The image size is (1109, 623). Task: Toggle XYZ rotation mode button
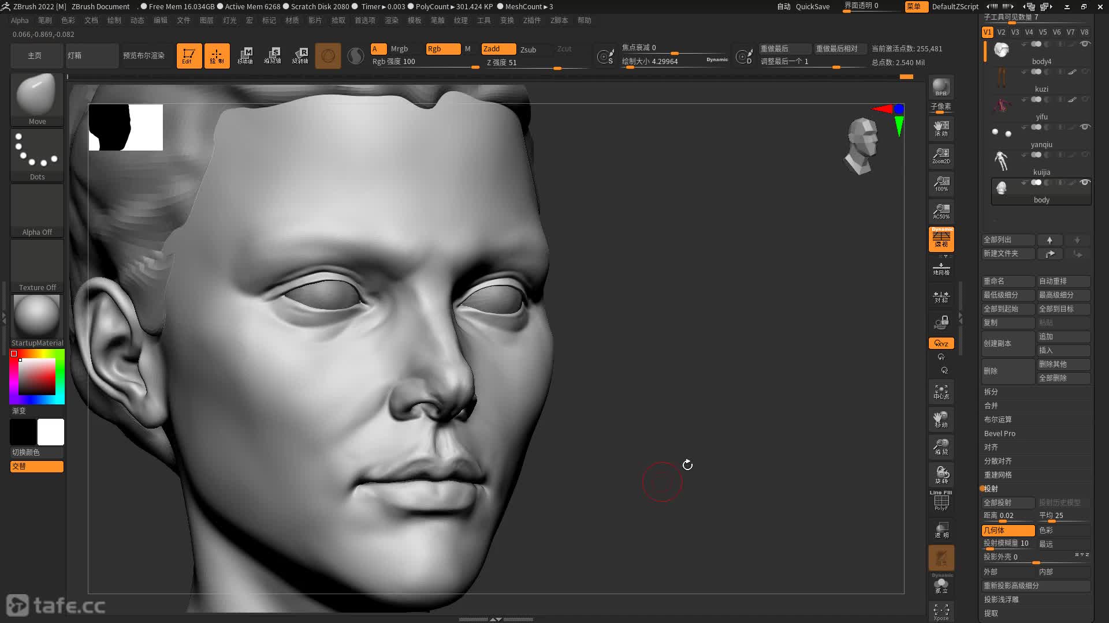[x=941, y=343]
